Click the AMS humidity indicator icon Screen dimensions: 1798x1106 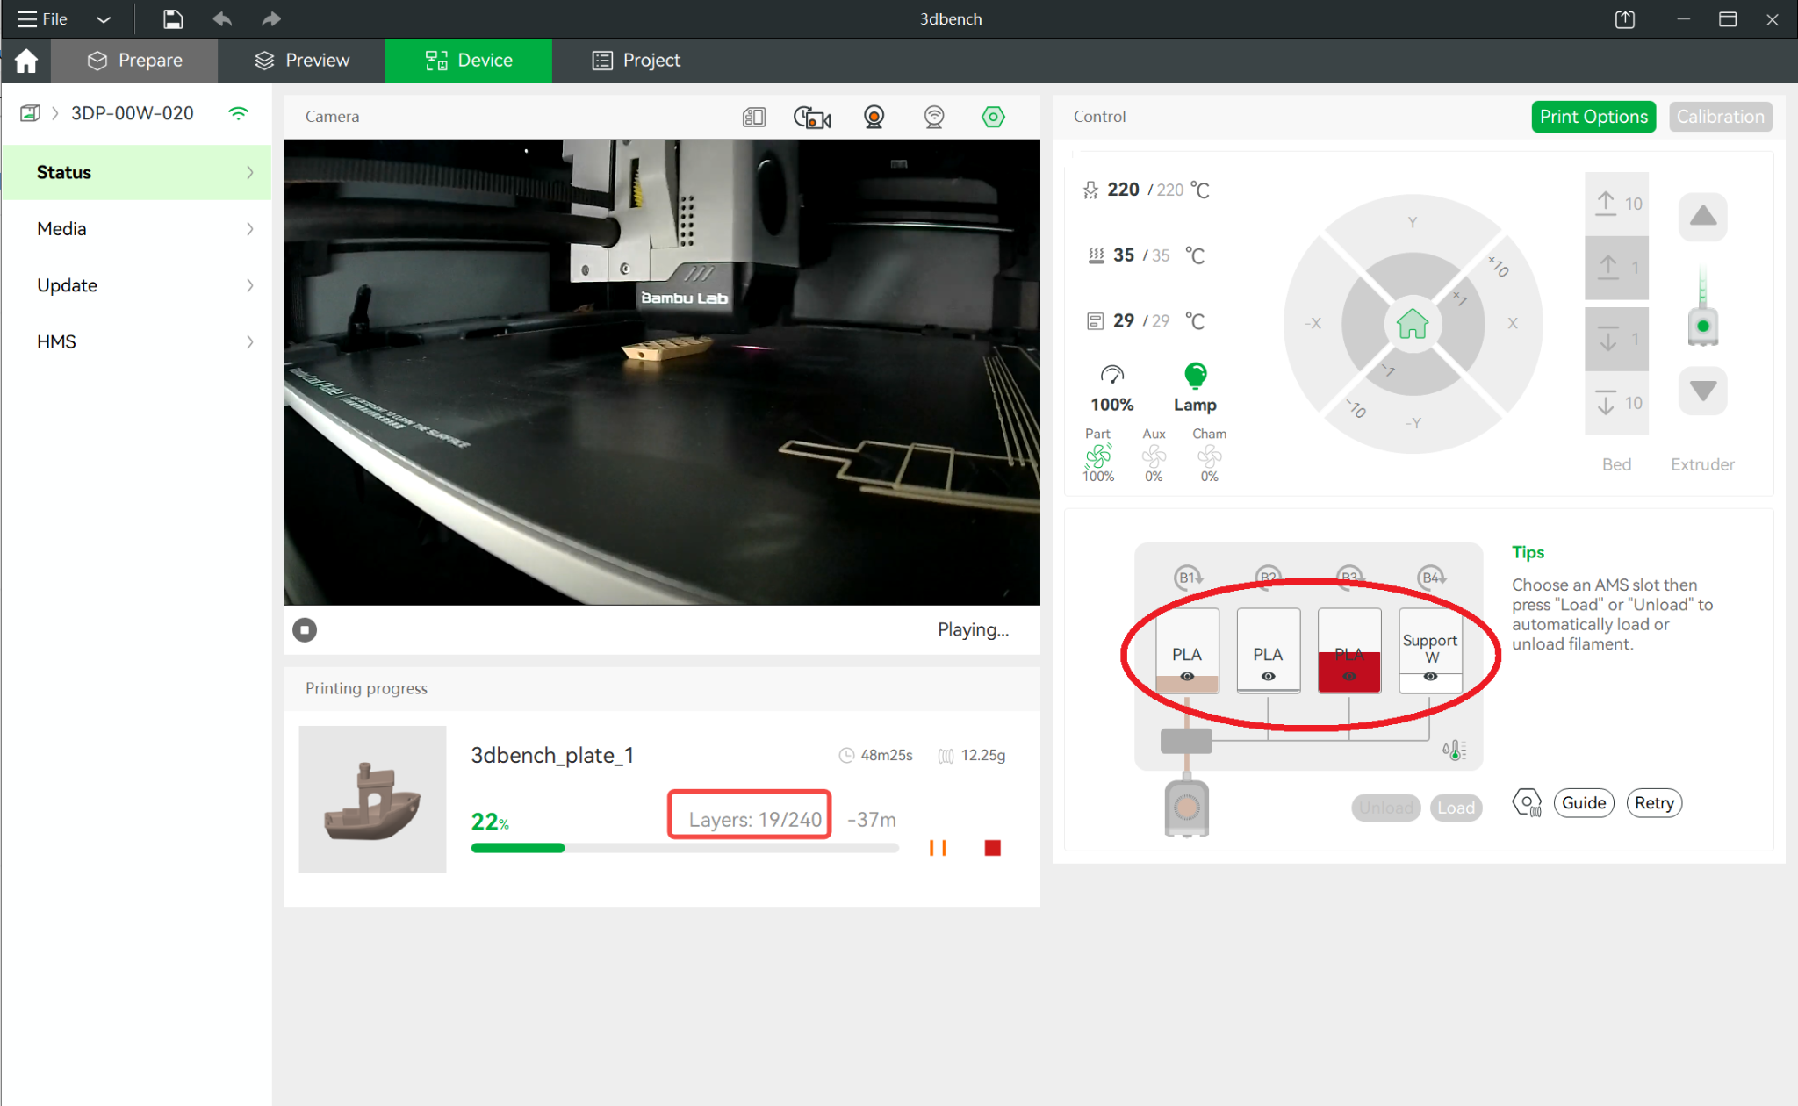point(1454,750)
